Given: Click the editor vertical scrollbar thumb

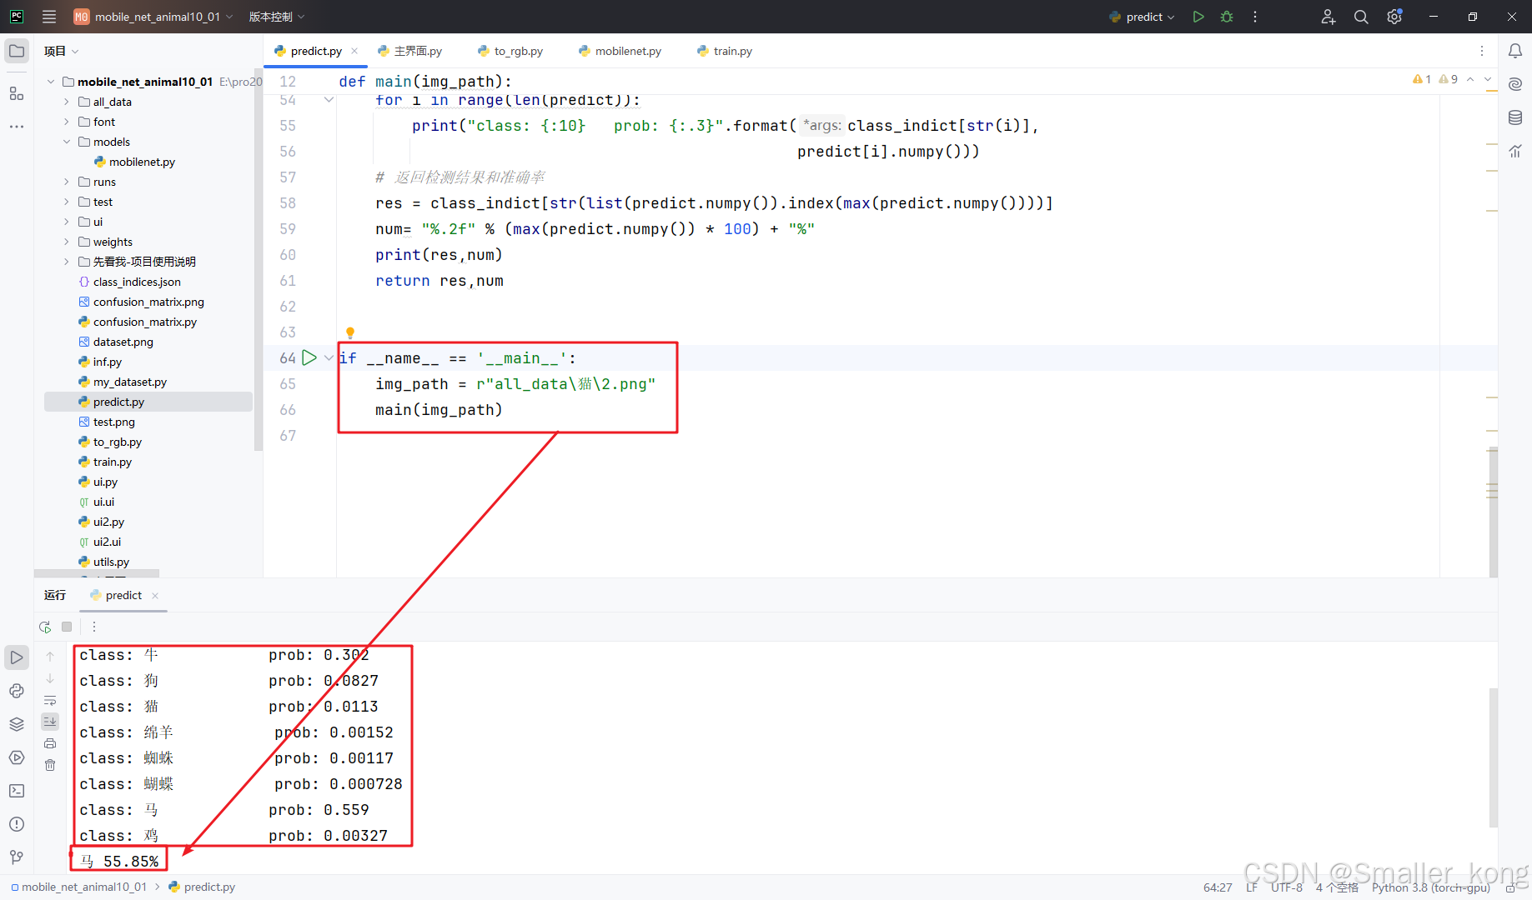Looking at the screenshot, I should pyautogui.click(x=1493, y=512).
